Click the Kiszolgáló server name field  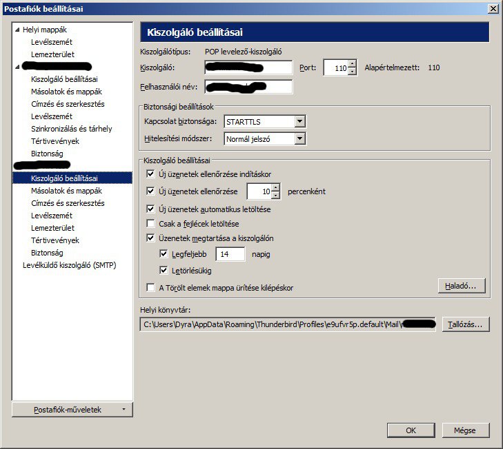click(248, 67)
